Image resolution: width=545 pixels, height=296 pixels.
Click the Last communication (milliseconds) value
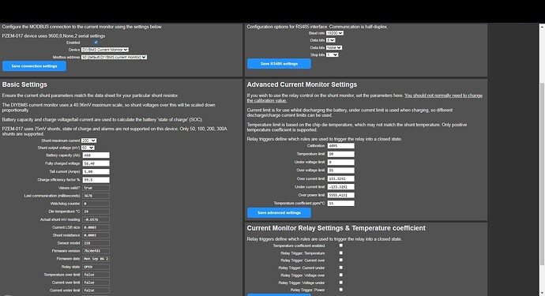pyautogui.click(x=96, y=196)
